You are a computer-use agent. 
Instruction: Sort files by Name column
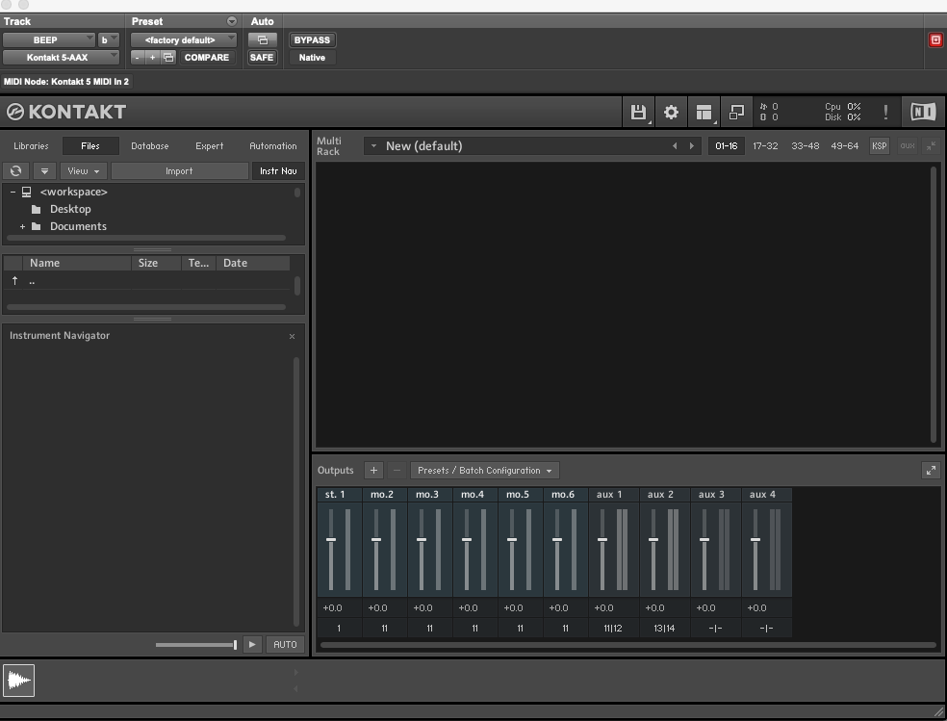click(77, 264)
